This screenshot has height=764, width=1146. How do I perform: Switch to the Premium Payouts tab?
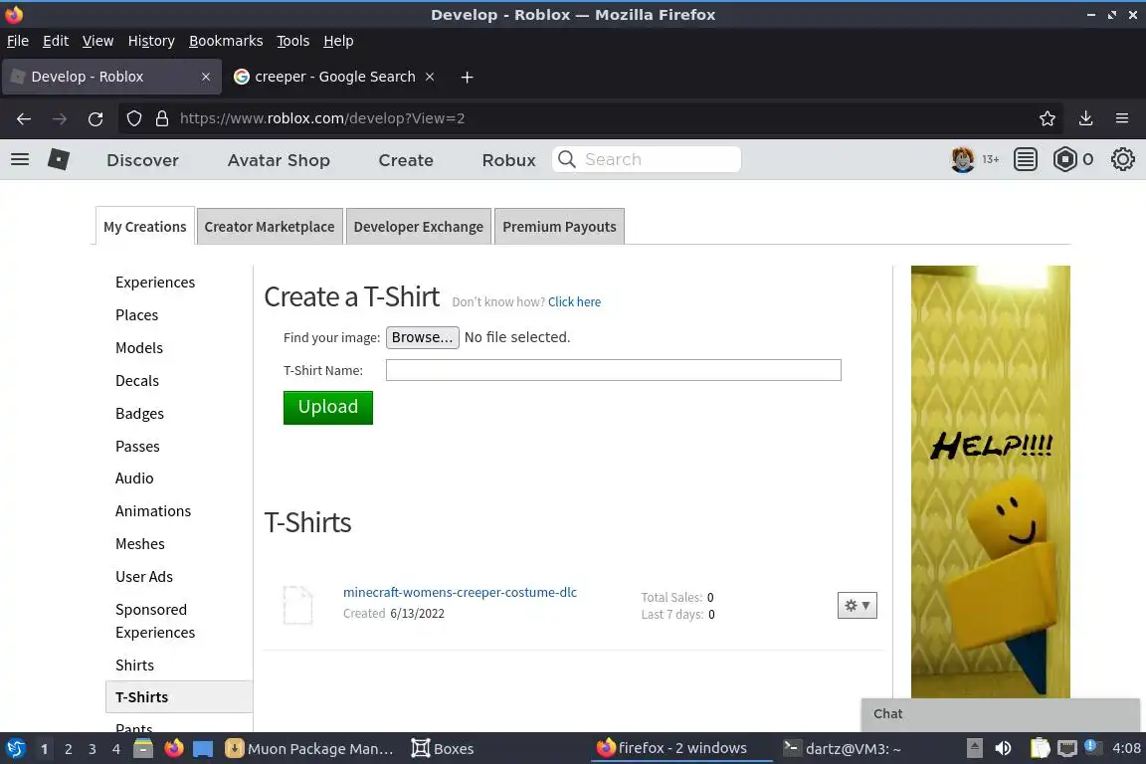(559, 227)
